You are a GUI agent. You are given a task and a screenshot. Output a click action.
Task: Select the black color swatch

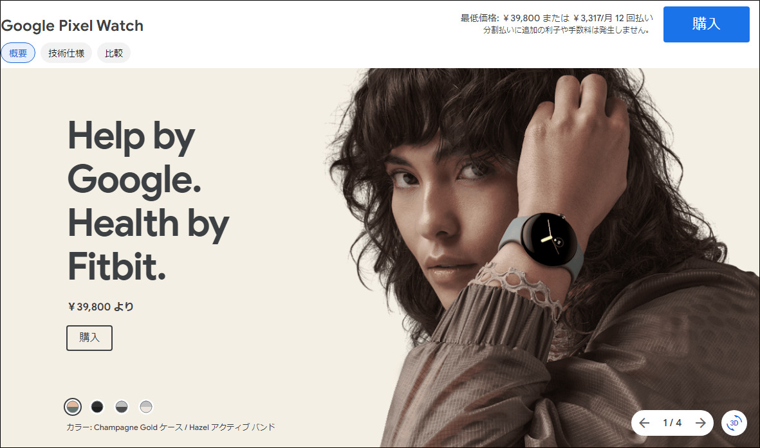97,407
